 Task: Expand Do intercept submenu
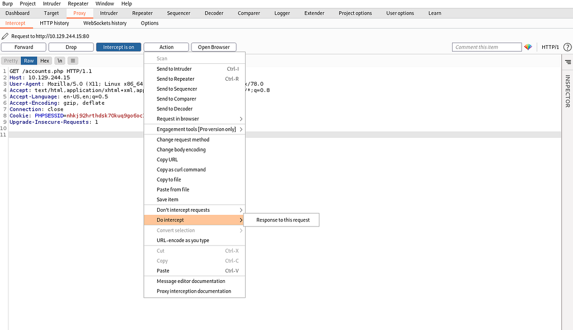194,220
